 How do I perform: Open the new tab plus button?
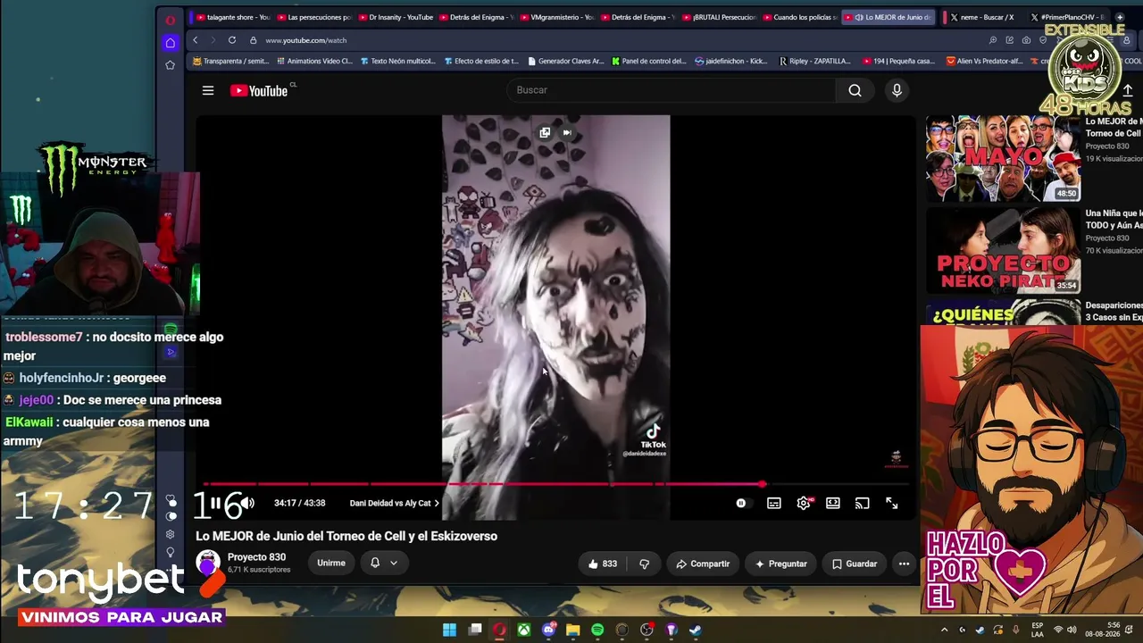[x=1120, y=17]
